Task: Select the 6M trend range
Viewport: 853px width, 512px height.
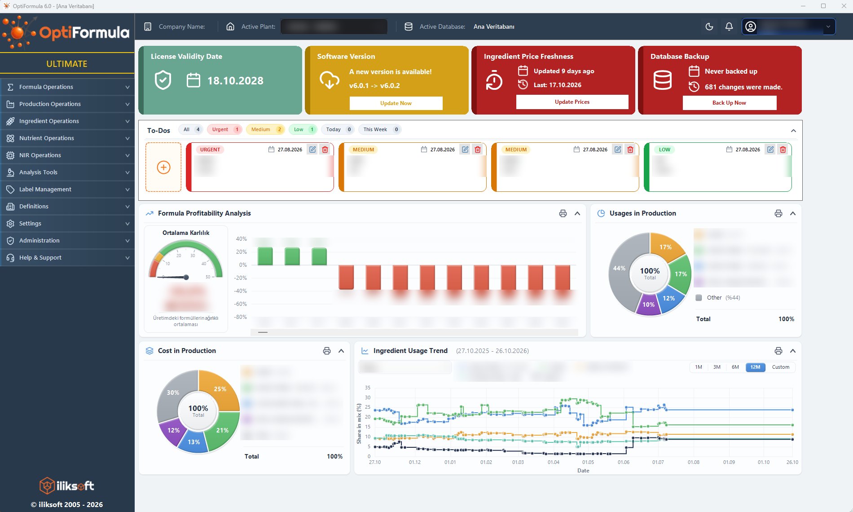Action: tap(735, 367)
